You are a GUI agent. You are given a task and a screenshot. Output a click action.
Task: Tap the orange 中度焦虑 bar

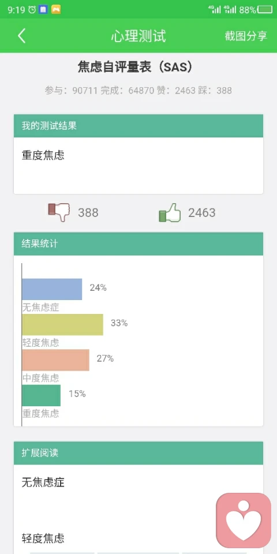[x=55, y=360]
